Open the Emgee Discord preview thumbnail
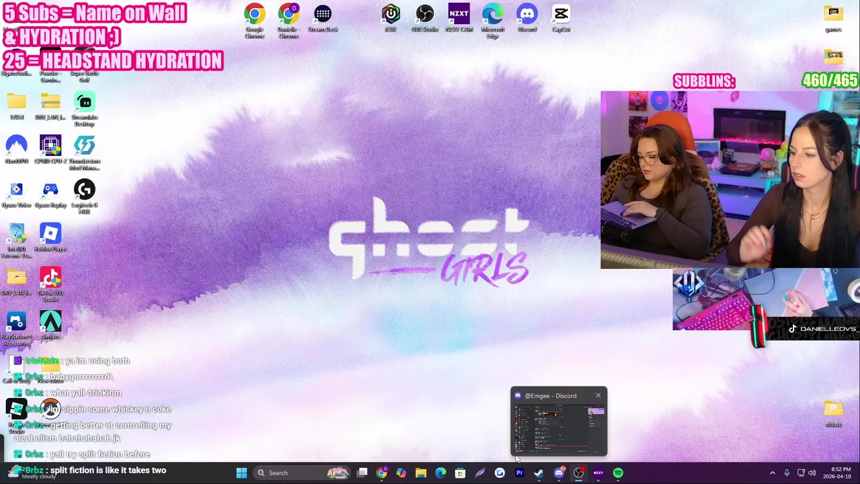The height and width of the screenshot is (484, 860). (x=559, y=428)
